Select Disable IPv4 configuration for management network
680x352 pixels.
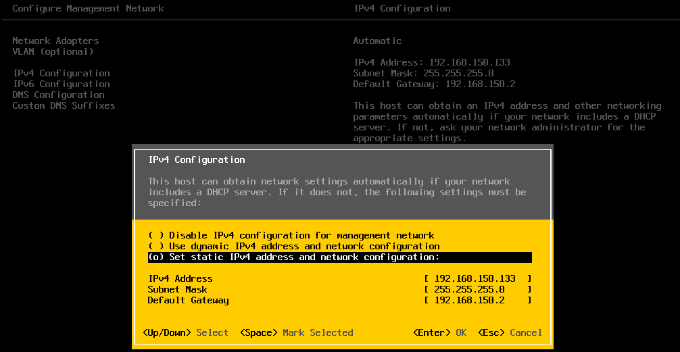(x=291, y=235)
